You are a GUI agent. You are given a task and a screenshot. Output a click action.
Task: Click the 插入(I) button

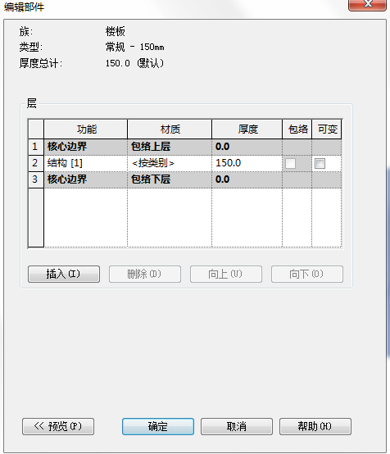(64, 274)
